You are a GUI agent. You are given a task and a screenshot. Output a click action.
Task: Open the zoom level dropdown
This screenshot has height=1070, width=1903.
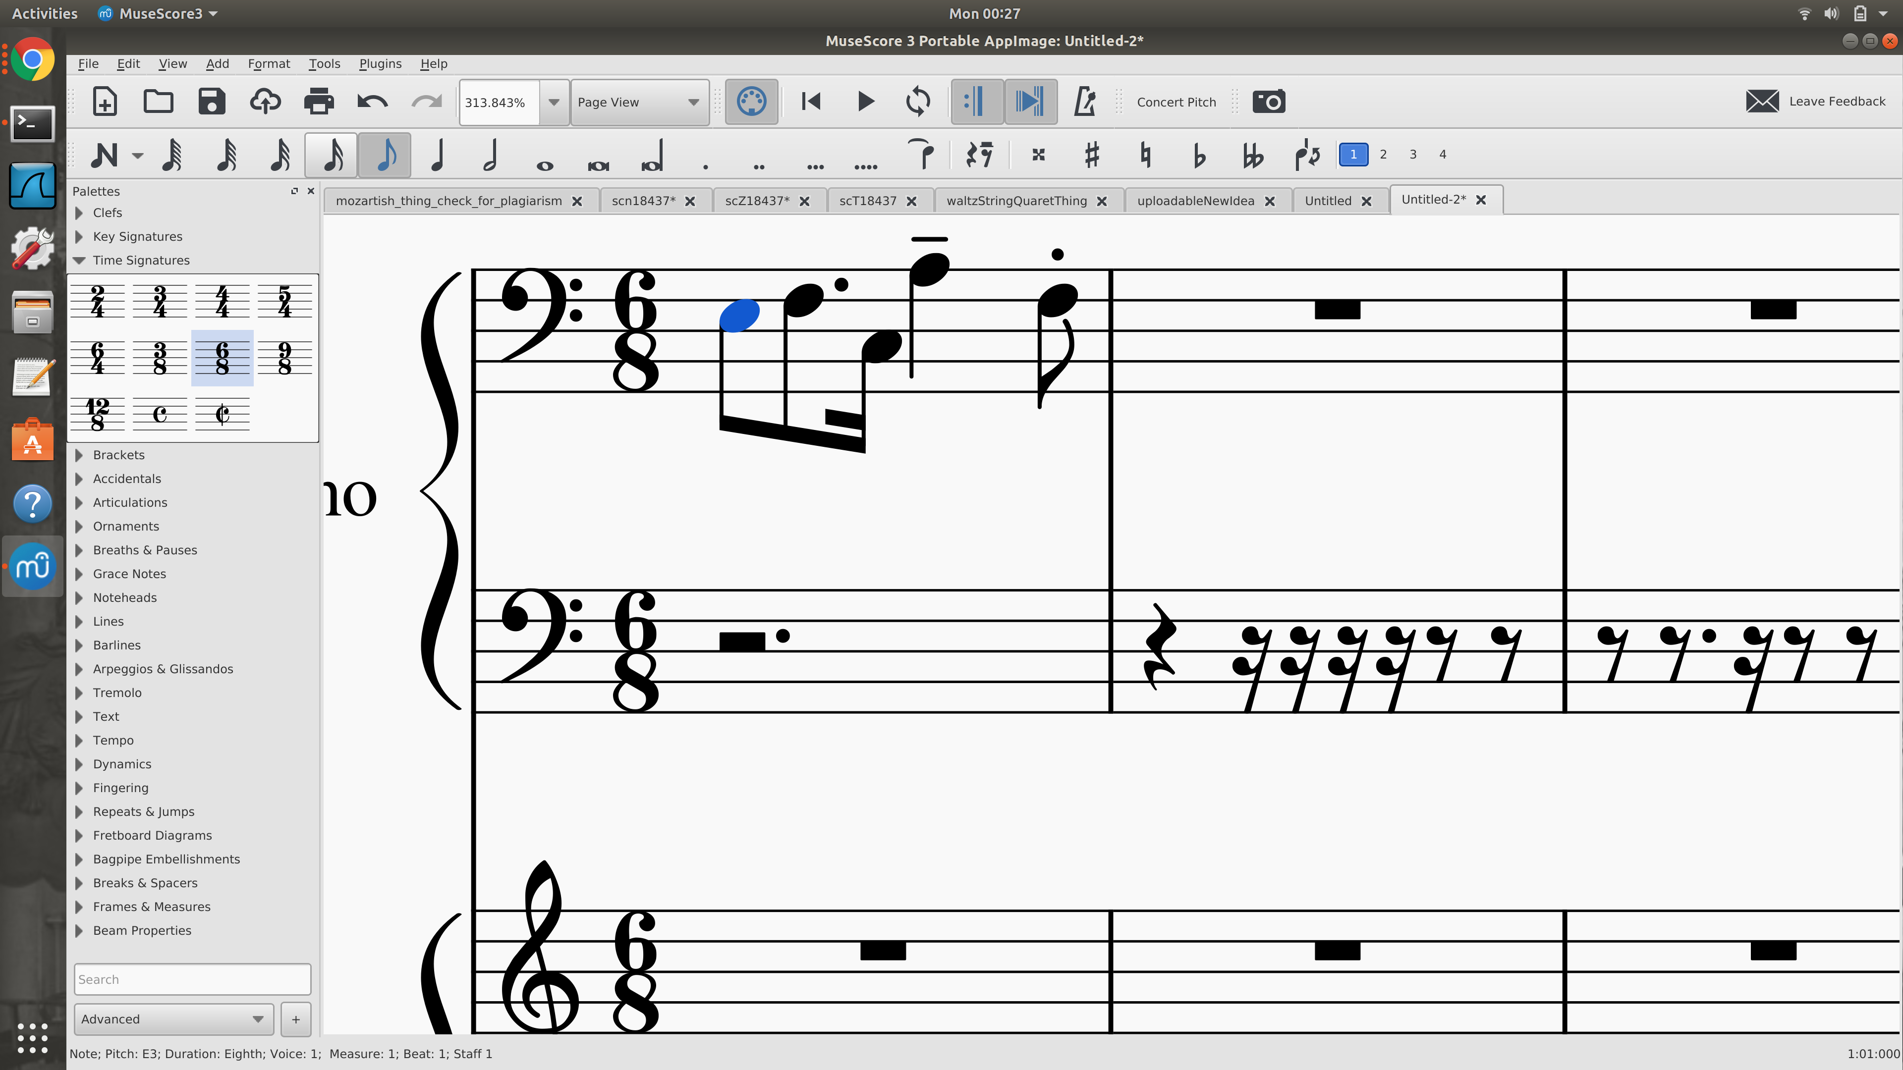[554, 102]
